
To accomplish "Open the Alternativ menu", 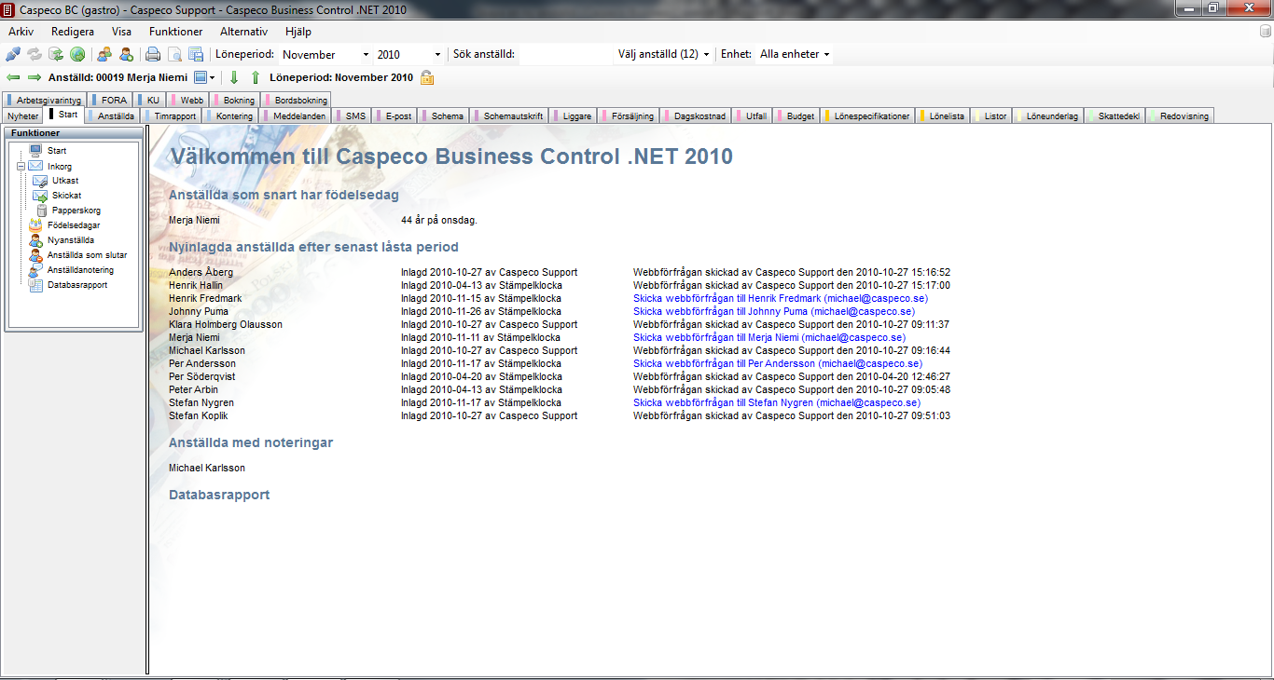I will click(x=243, y=32).
